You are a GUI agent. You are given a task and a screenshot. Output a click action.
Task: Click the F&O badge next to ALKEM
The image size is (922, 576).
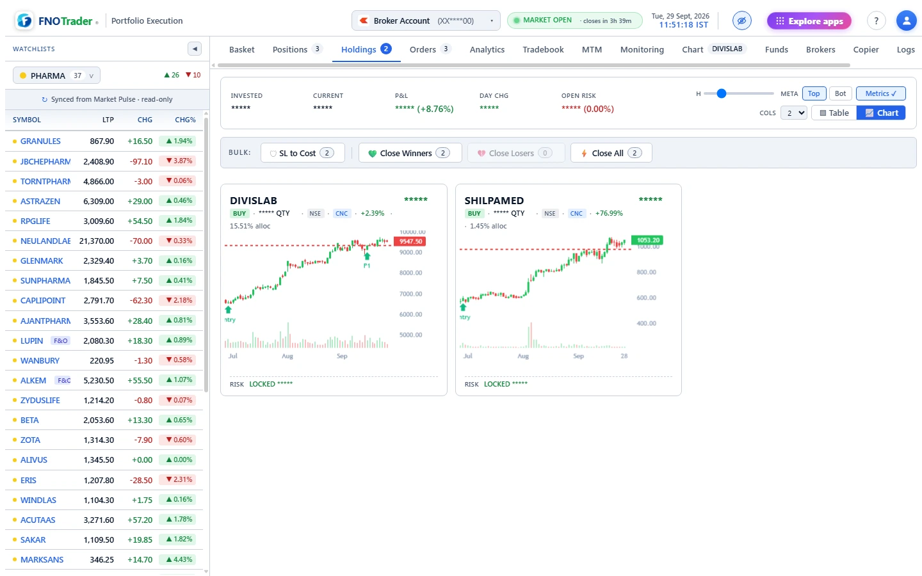[64, 381]
